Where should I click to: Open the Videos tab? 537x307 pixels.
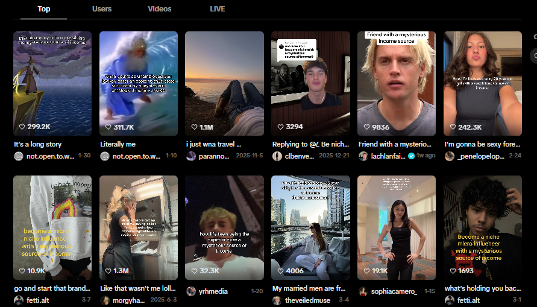click(160, 9)
